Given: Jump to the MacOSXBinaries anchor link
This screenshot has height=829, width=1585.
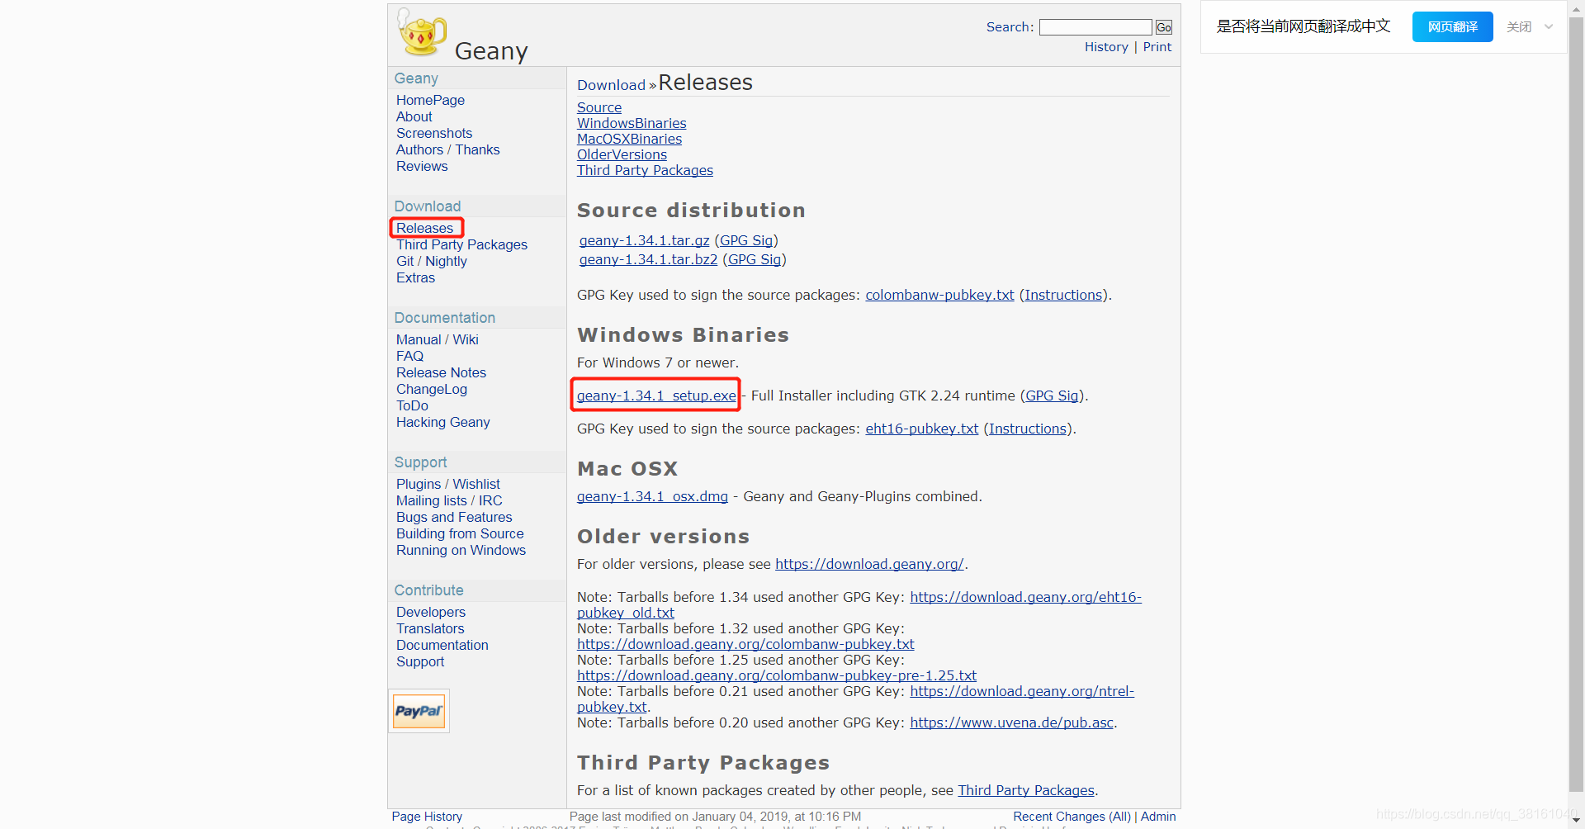Looking at the screenshot, I should 629,139.
